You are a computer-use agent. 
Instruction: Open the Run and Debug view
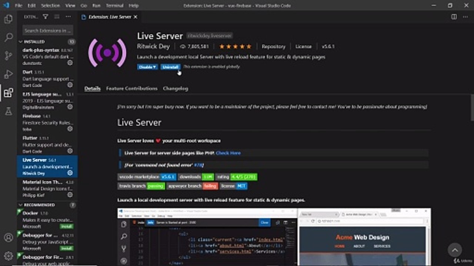pos(8,74)
